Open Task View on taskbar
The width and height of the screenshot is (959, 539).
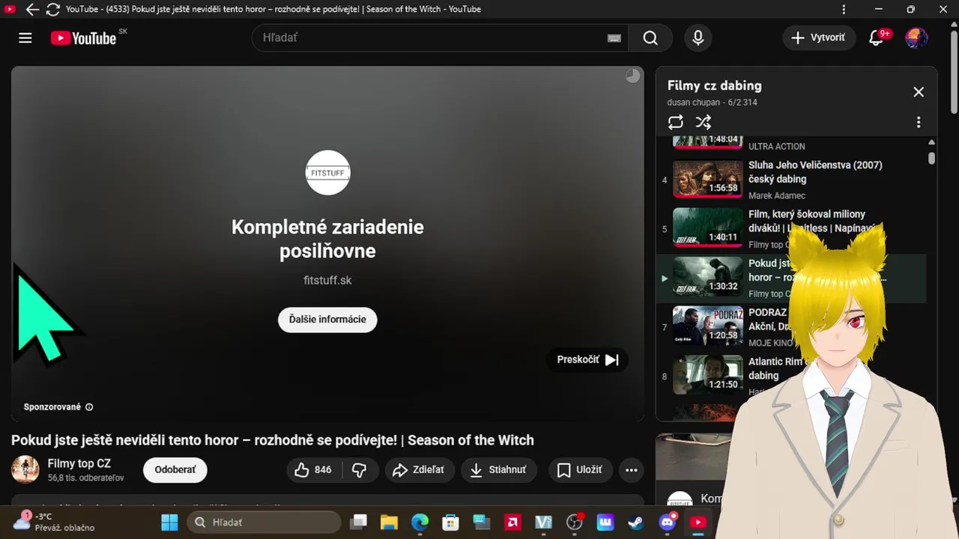pyautogui.click(x=360, y=522)
